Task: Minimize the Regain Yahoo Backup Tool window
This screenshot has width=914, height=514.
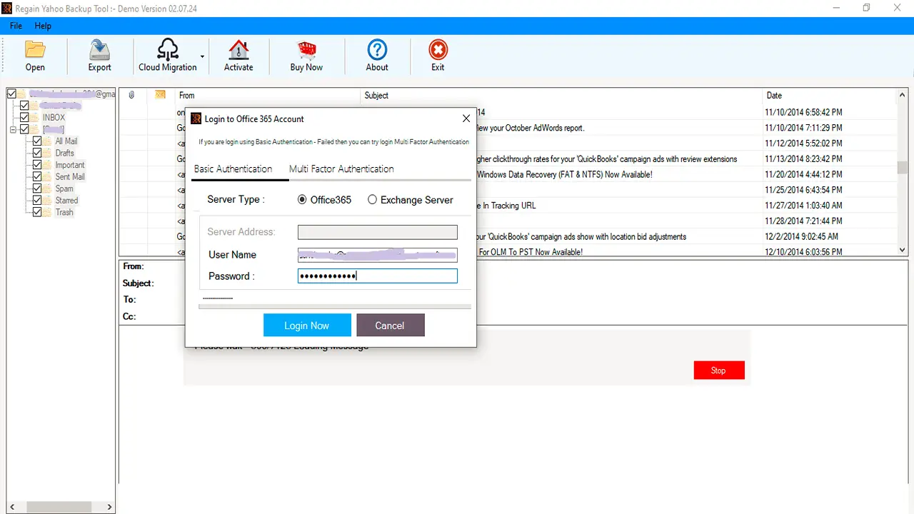Action: (x=835, y=8)
